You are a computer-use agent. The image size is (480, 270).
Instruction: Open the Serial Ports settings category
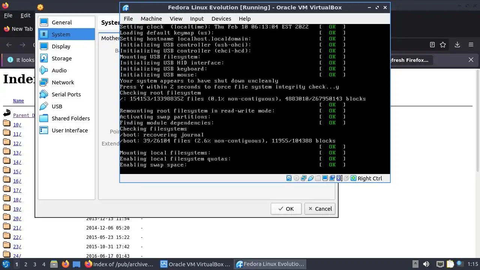click(x=66, y=94)
